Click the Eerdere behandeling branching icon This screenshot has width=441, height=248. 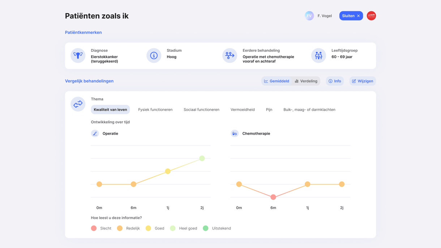coord(230,55)
